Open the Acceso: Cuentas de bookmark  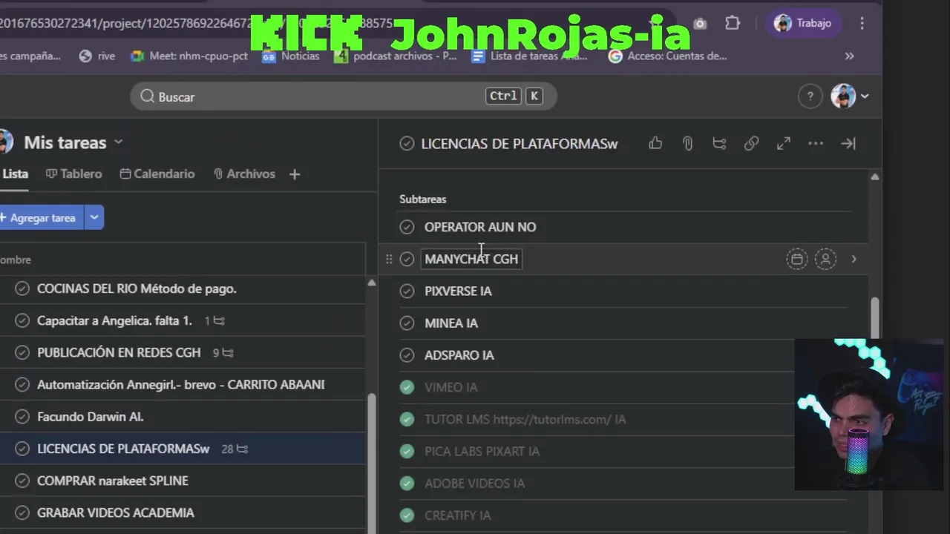click(667, 56)
